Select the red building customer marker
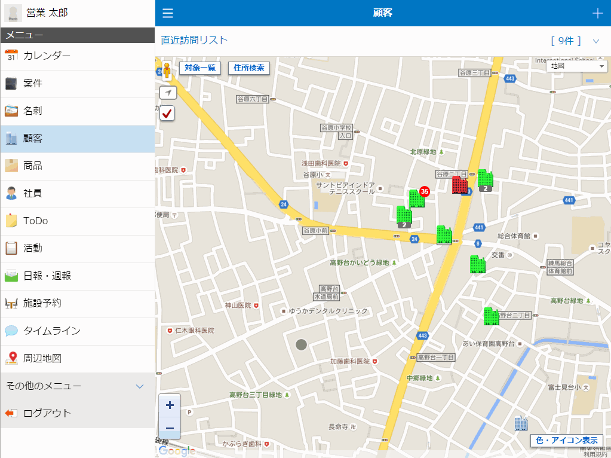Viewport: 611px width, 458px height. click(x=459, y=185)
